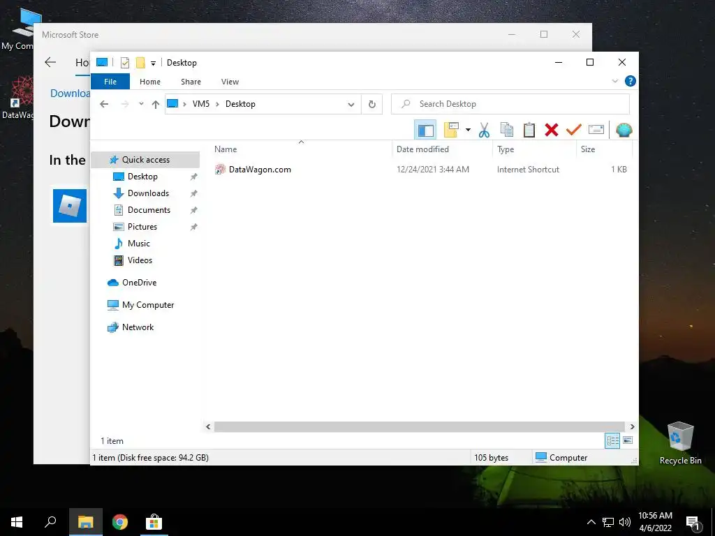Click the horizontal scrollbar in file list
715x536 pixels.
pos(419,426)
